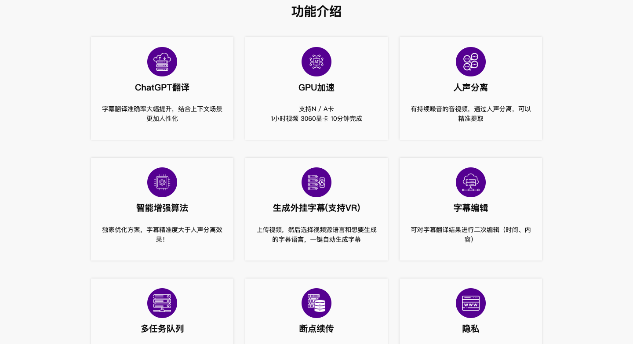The image size is (633, 344).
Task: Click the 支持N / A卡 text line
Action: (x=316, y=109)
